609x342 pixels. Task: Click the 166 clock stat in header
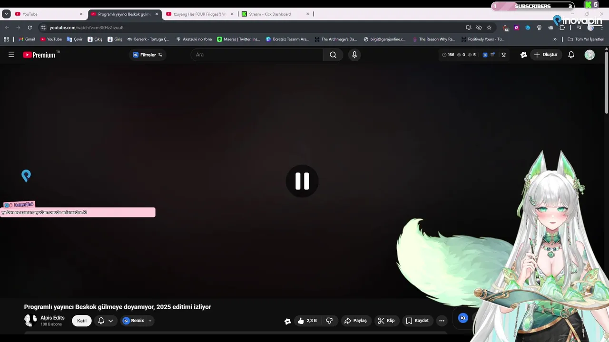point(448,55)
